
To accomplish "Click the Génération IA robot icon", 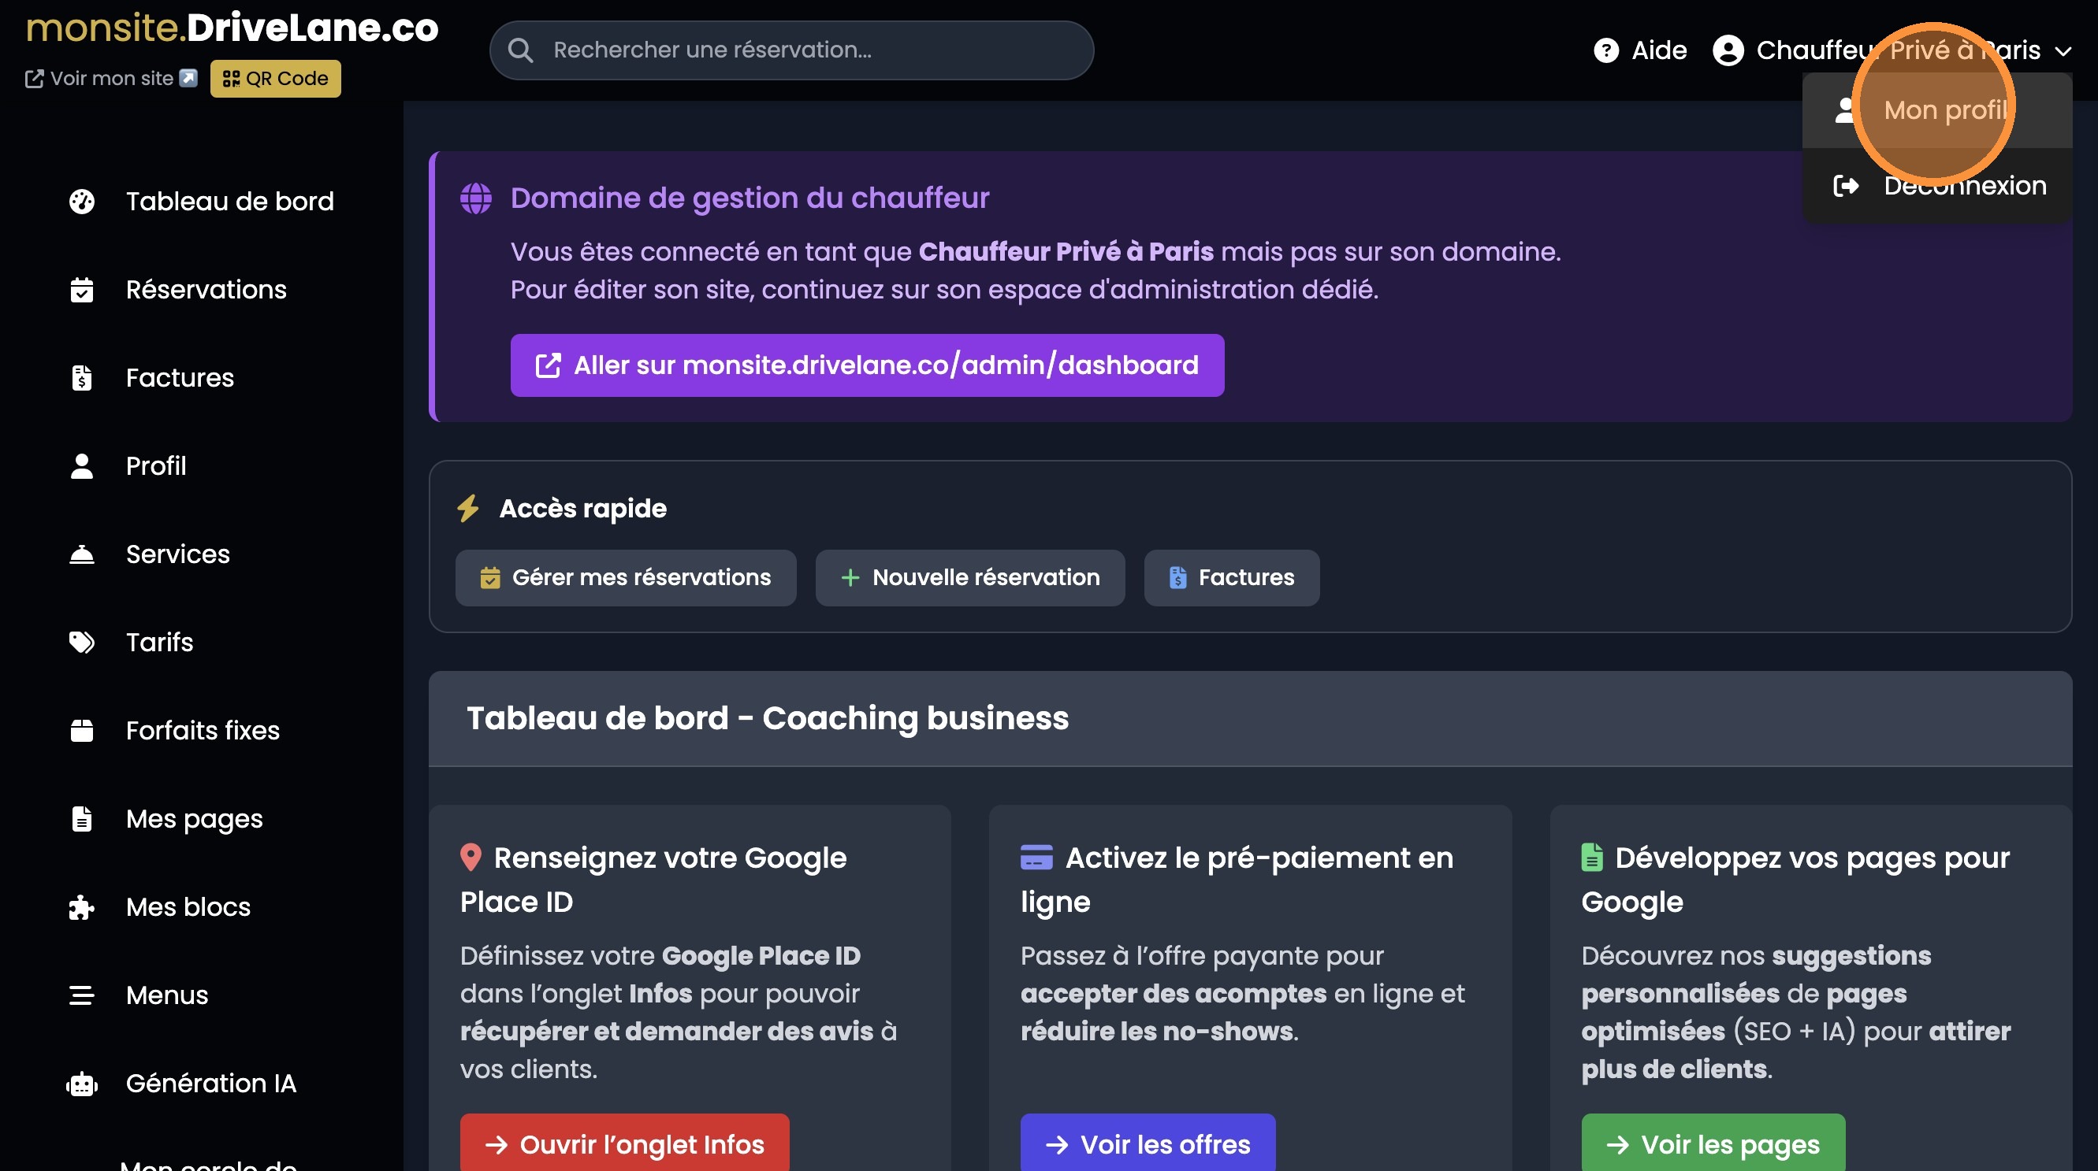I will (81, 1083).
